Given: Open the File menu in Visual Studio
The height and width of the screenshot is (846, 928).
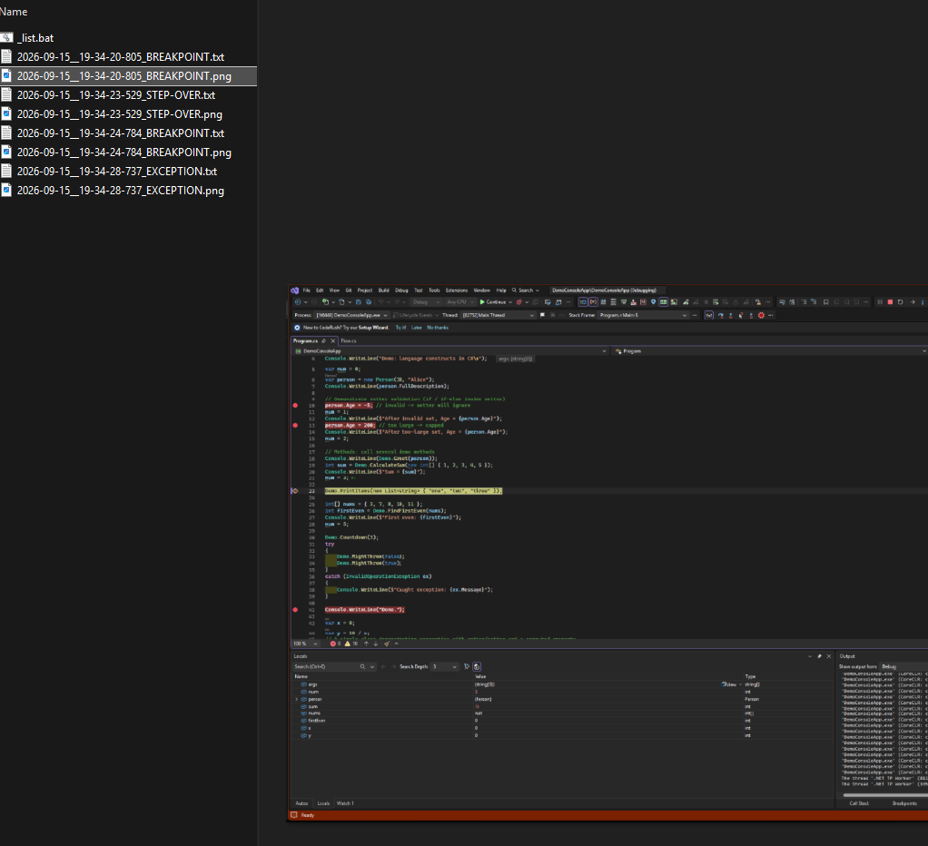Looking at the screenshot, I should [x=307, y=290].
